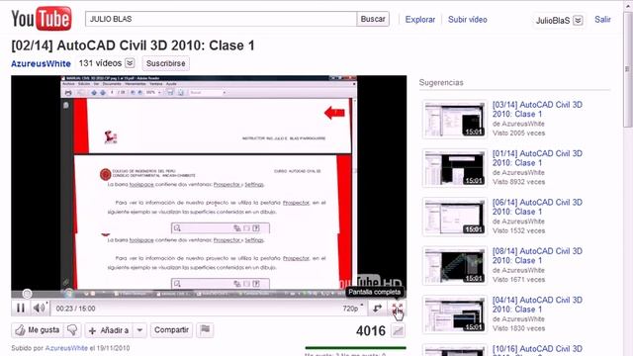The height and width of the screenshot is (356, 633).
Task: Click the YouTube HD watermark in player
Action: tap(370, 282)
